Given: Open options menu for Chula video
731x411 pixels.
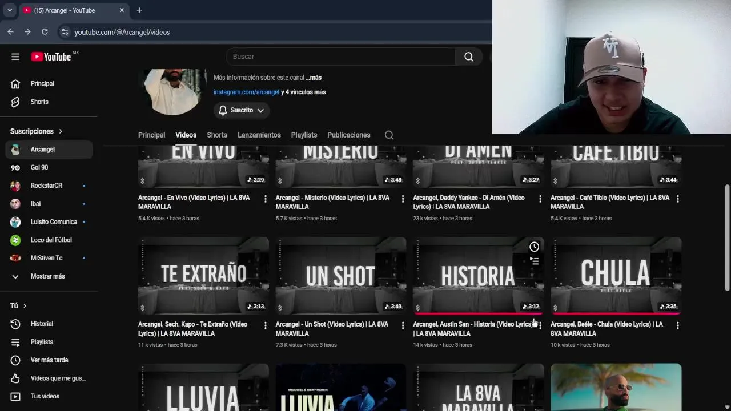Looking at the screenshot, I should point(677,325).
